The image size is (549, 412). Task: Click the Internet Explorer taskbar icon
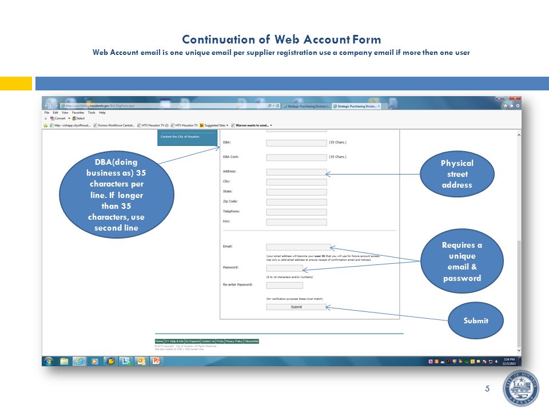click(79, 361)
